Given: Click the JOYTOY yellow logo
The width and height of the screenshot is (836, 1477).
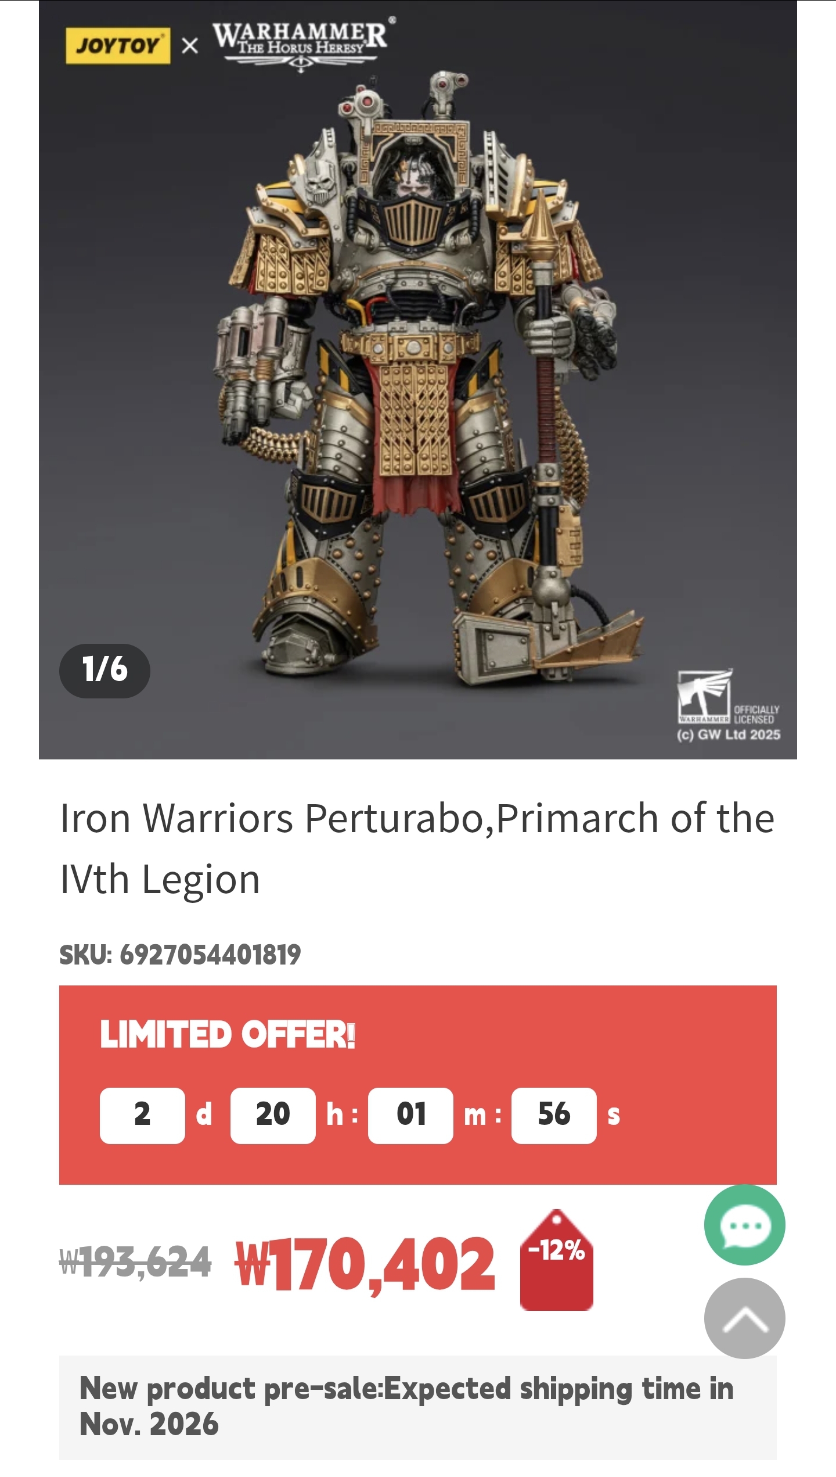Looking at the screenshot, I should click(118, 45).
